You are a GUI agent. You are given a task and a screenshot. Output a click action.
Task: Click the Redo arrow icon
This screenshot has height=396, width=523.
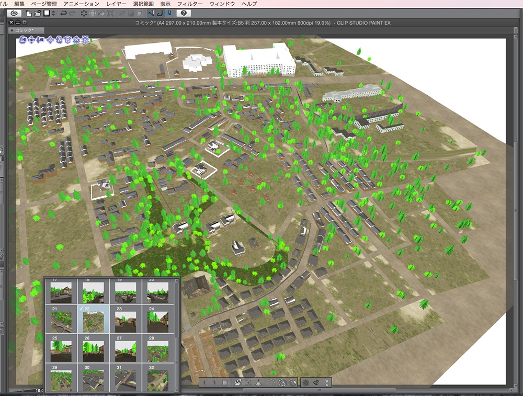point(72,14)
